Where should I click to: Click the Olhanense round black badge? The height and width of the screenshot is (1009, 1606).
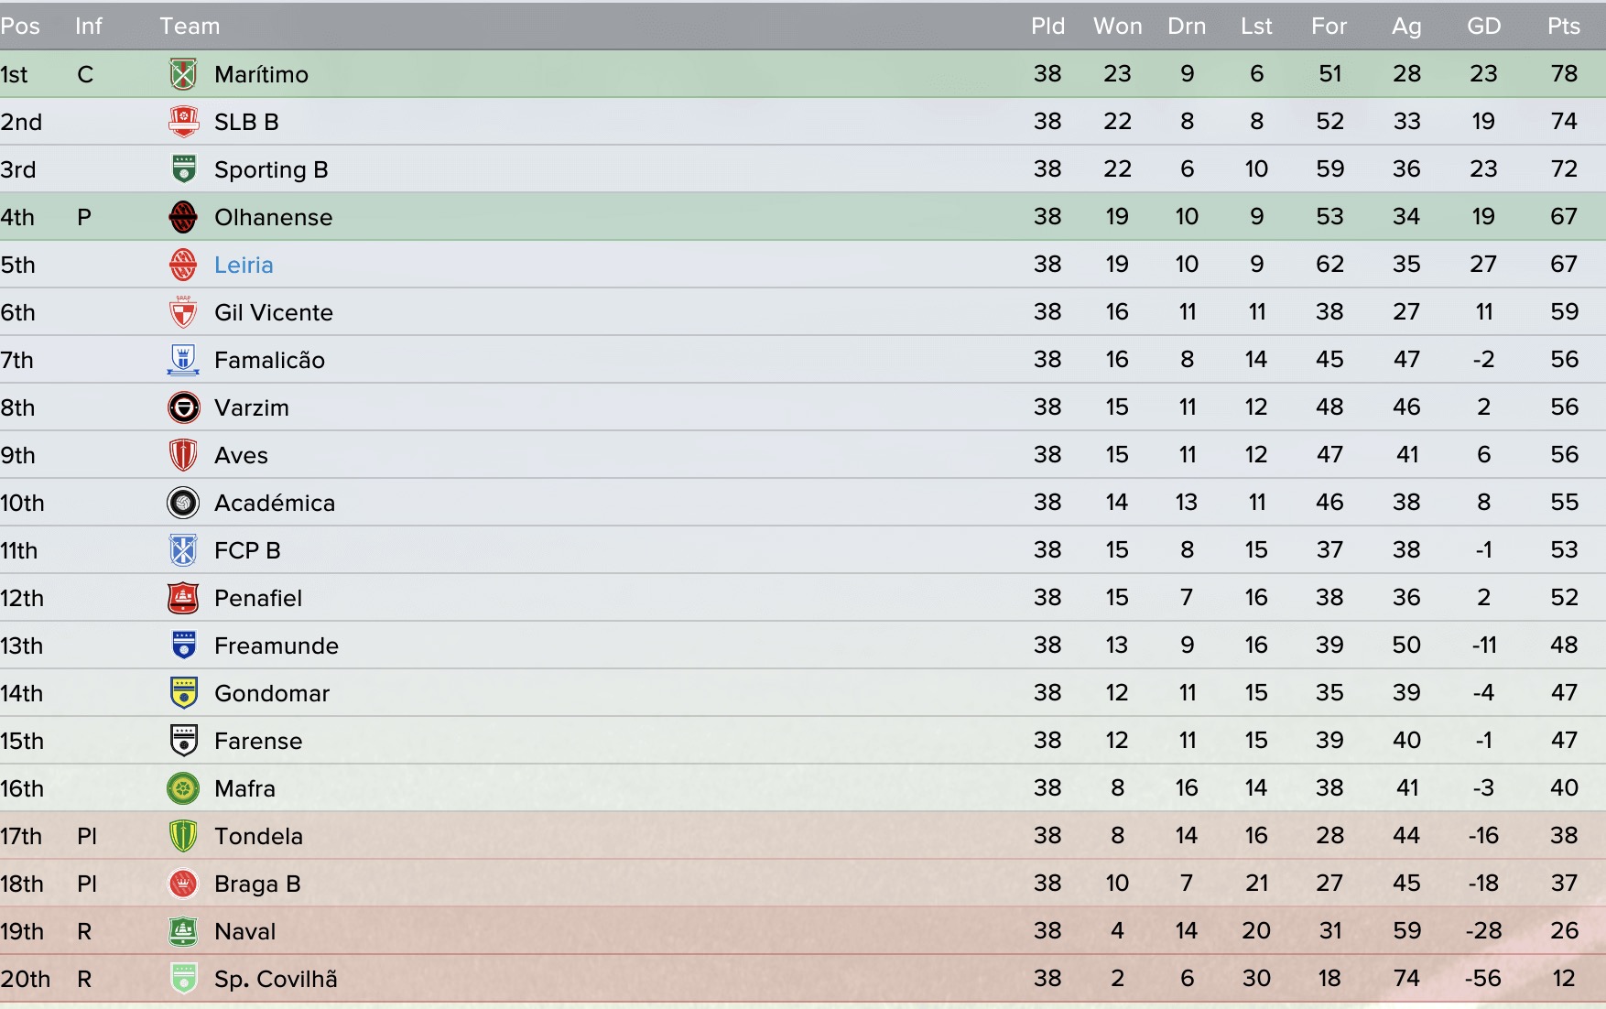[x=183, y=217]
